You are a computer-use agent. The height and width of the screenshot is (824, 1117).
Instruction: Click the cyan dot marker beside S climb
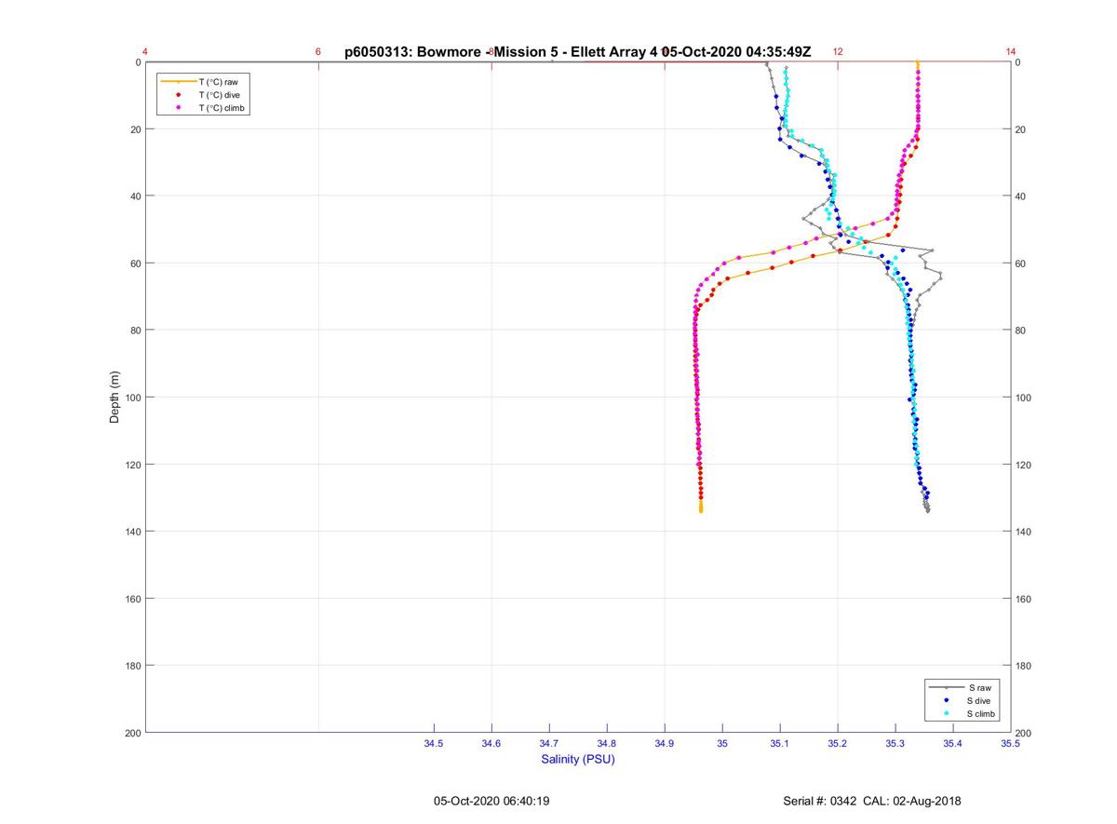click(946, 713)
